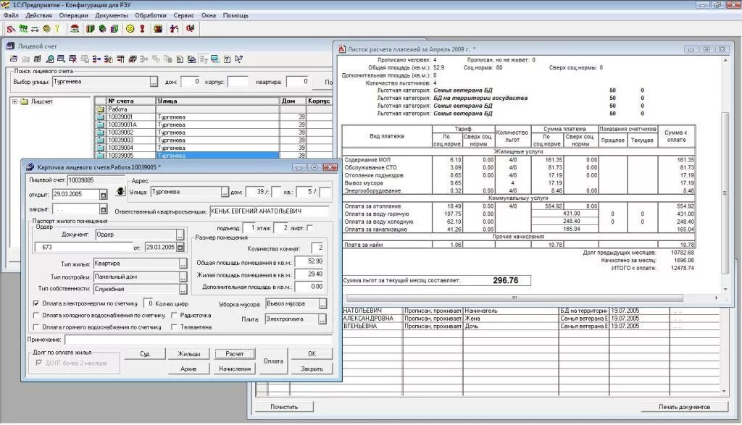Click the Жильцы button
The height and width of the screenshot is (425, 742).
189,353
